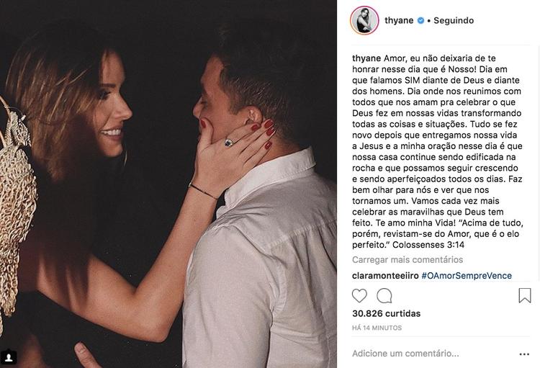Visit claramonteeiiro's profile
540x368 pixels.
tap(385, 276)
